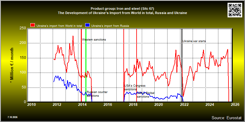Click the "USA's Congress sanctions" annotation
Image resolution: width=245 pixels, height=122 pixels.
tap(135, 88)
